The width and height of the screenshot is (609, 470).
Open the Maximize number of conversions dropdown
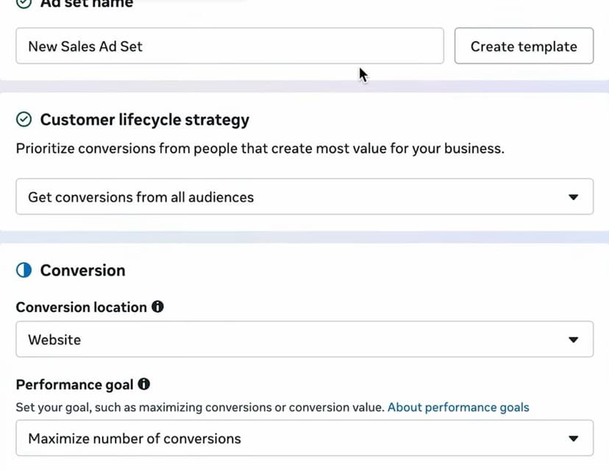point(304,438)
